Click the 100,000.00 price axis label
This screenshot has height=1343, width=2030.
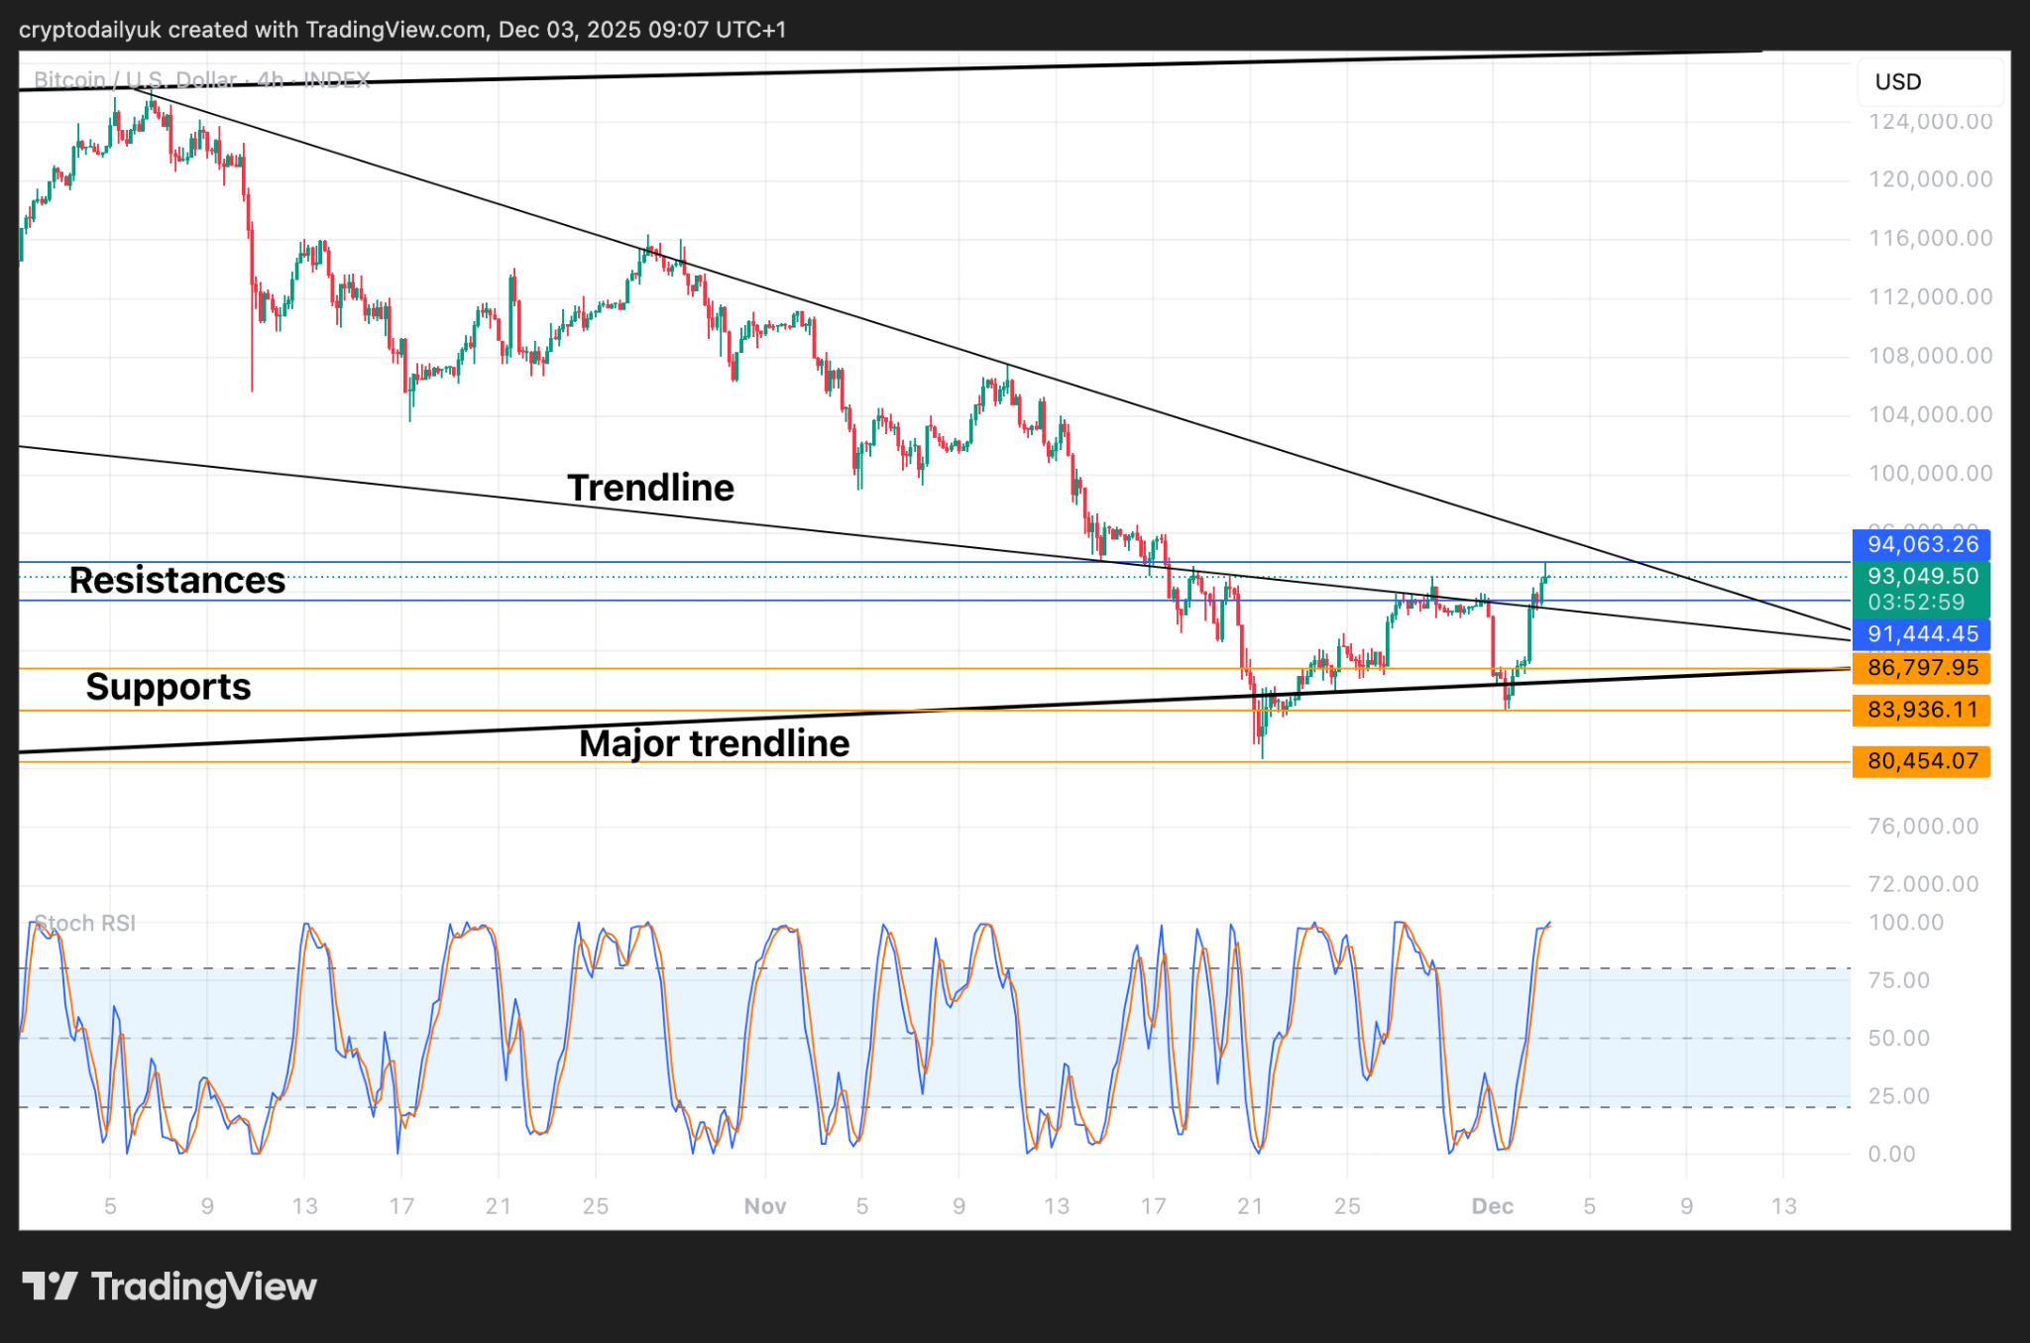pyautogui.click(x=1929, y=473)
